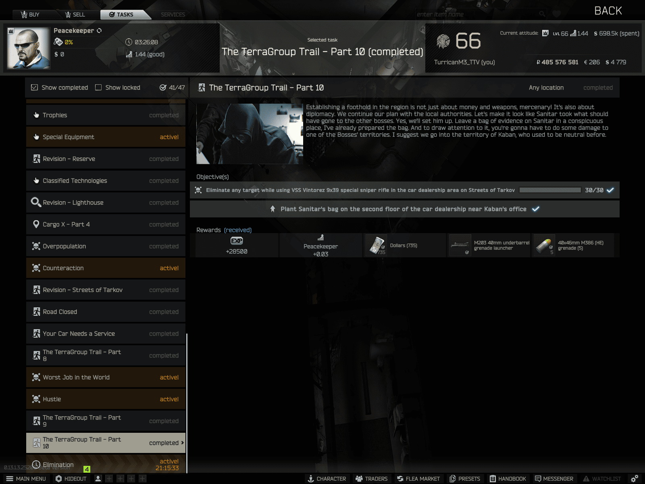Click the roubles balance 485 576 581
Image resolution: width=645 pixels, height=484 pixels.
pos(558,62)
